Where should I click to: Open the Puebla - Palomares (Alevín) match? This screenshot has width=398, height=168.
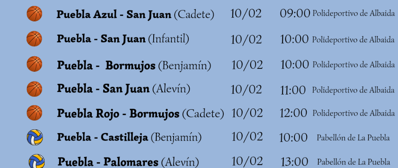click(128, 162)
